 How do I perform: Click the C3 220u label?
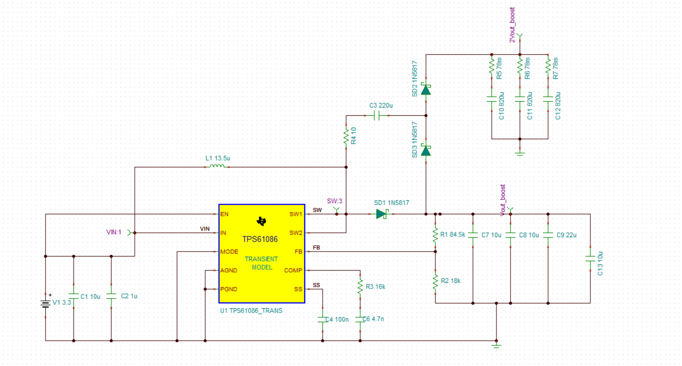[381, 105]
